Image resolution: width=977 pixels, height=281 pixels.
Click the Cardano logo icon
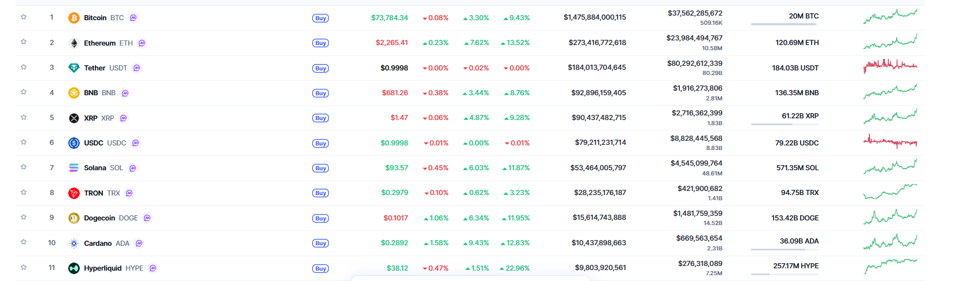point(74,243)
